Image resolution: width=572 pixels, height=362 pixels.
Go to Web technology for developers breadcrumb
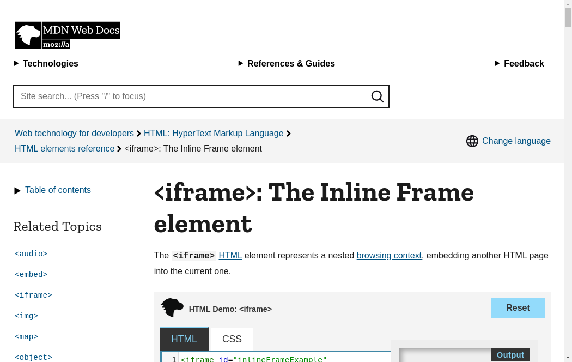[x=74, y=134]
